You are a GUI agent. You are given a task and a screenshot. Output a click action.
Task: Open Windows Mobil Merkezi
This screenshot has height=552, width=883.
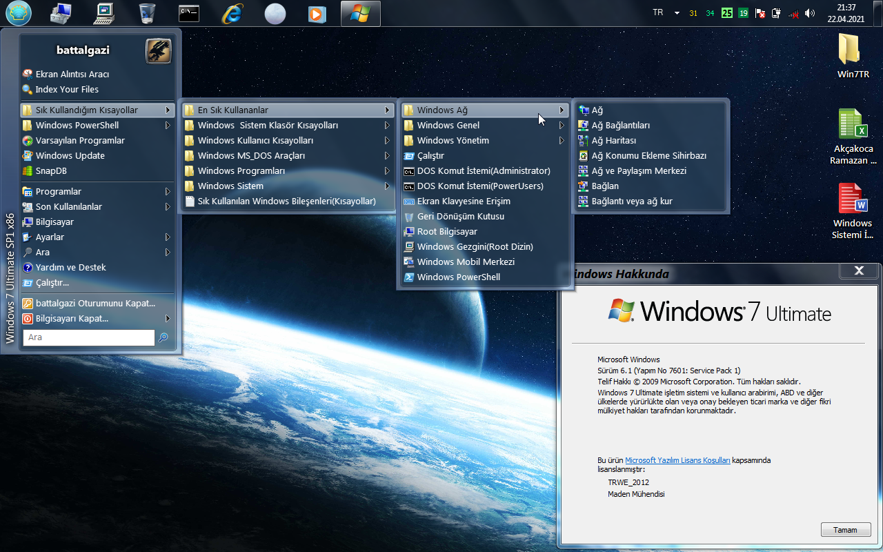point(484,262)
